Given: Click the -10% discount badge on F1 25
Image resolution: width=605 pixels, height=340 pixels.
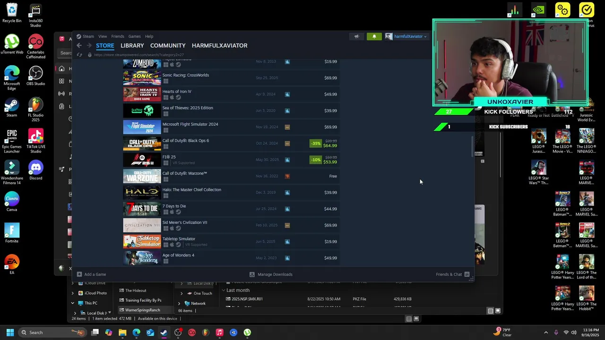Looking at the screenshot, I should (x=315, y=160).
